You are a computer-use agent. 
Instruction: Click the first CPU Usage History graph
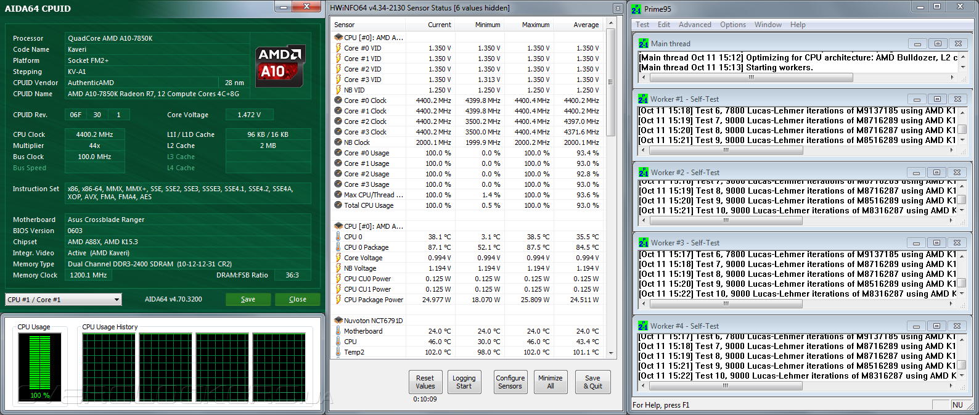[109, 367]
